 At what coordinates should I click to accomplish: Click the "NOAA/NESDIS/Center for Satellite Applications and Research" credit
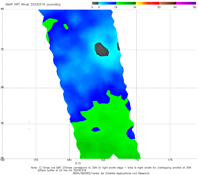111,173
